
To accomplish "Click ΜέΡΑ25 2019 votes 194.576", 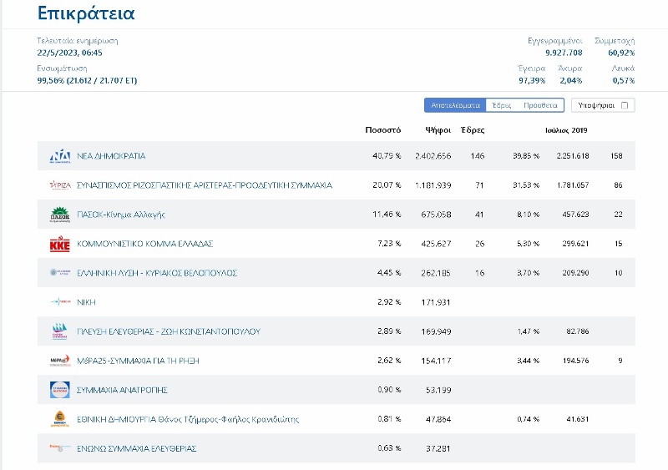I will [x=575, y=361].
